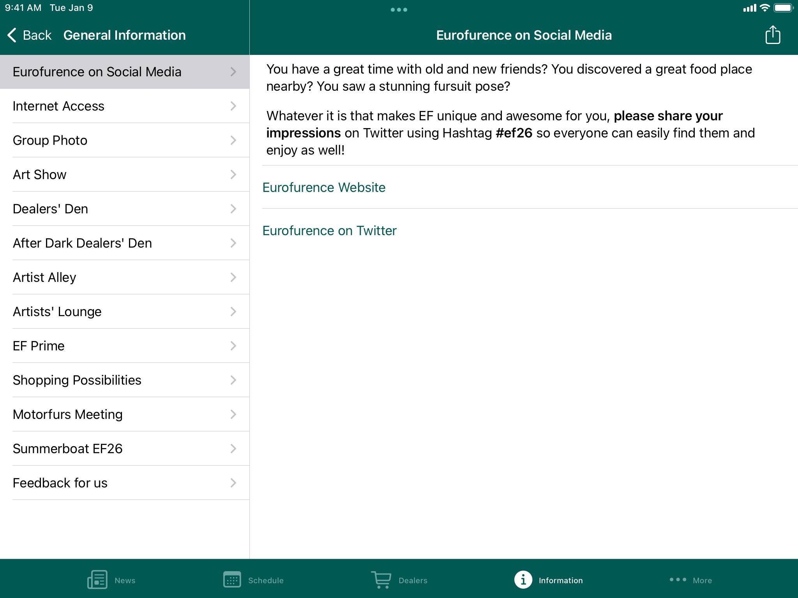798x598 pixels.
Task: Switch to the Information tab label
Action: pos(561,580)
